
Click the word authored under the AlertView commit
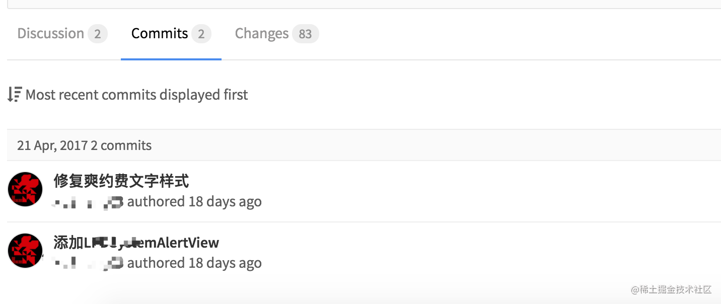click(x=156, y=263)
